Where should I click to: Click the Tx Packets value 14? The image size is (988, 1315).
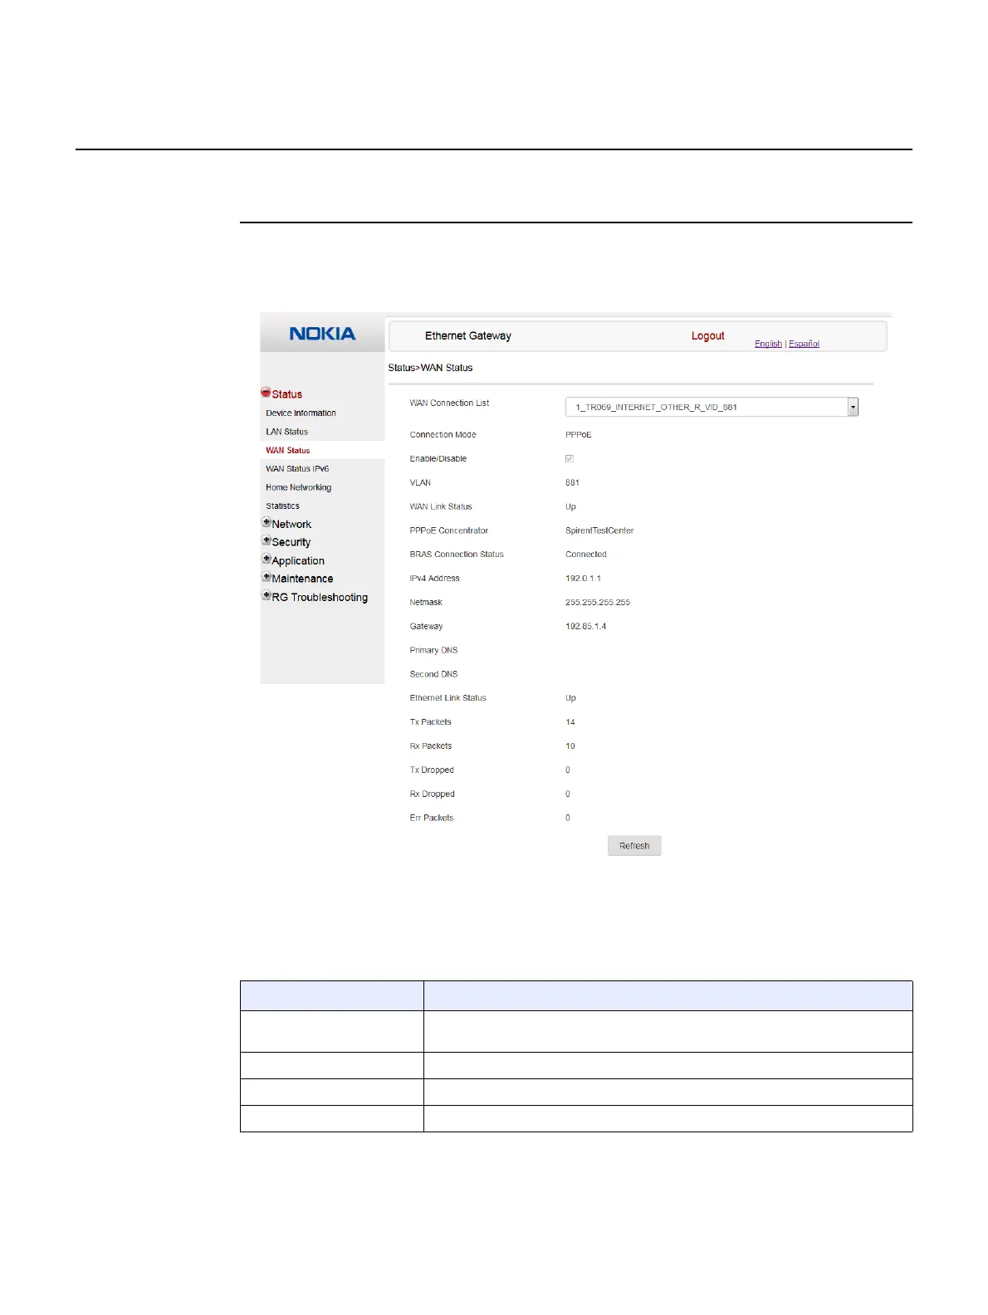click(x=570, y=722)
